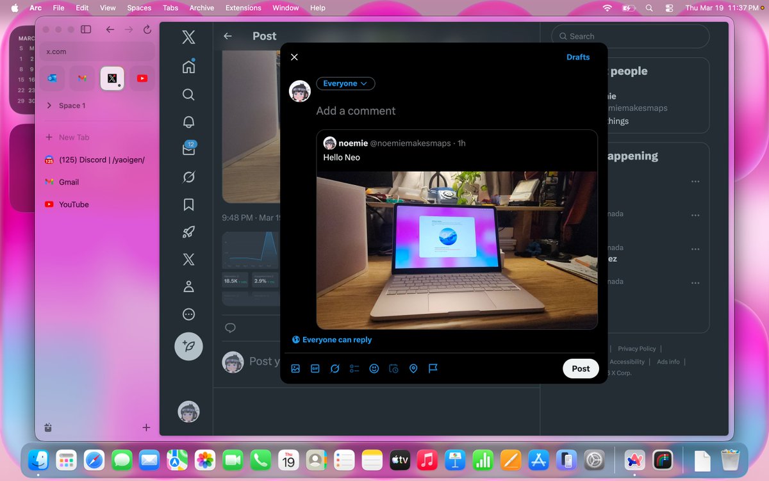Click the flag icon in composer toolbar
This screenshot has width=769, height=481.
pos(433,368)
